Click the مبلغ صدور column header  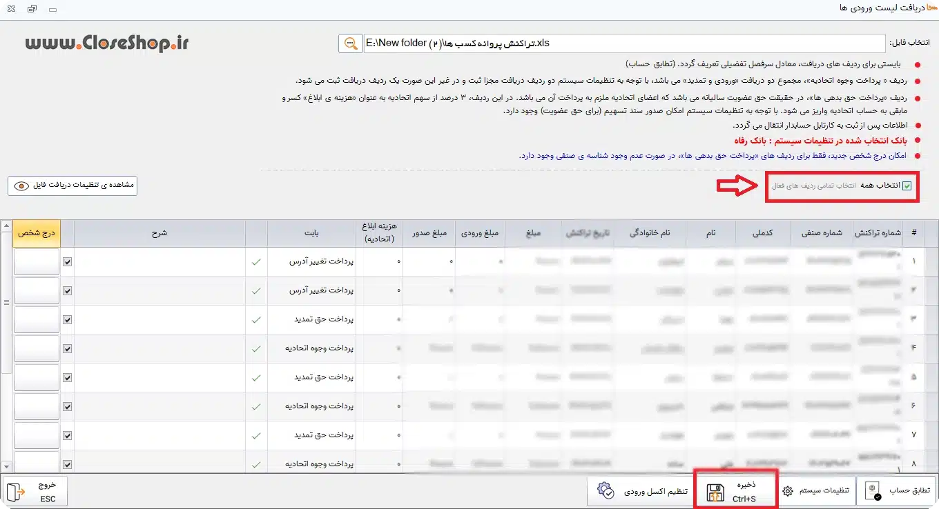[429, 233]
